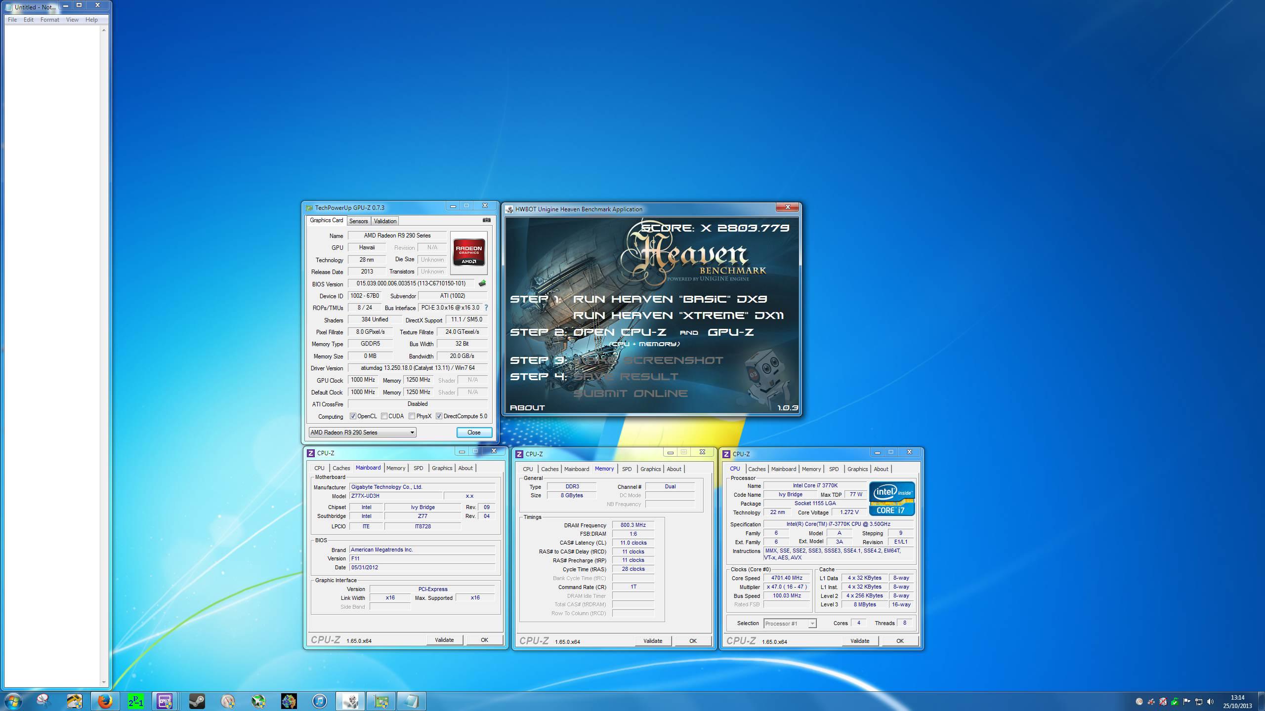The width and height of the screenshot is (1265, 711).
Task: Switch to the Sensors tab in GPU-Z
Action: (x=358, y=221)
